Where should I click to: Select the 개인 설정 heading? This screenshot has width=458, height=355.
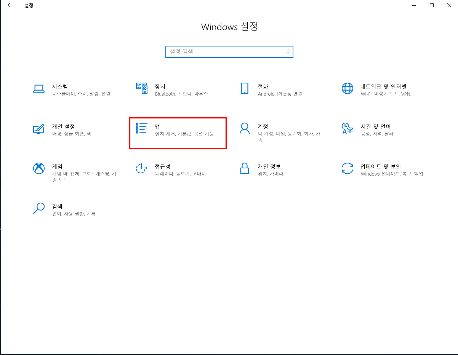[63, 126]
